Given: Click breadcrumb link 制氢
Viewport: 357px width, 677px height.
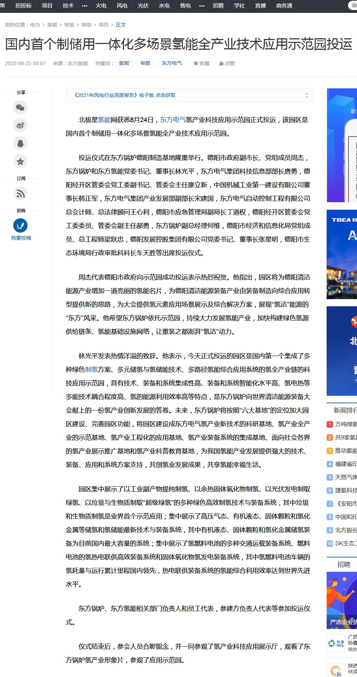Looking at the screenshot, I should (69, 25).
